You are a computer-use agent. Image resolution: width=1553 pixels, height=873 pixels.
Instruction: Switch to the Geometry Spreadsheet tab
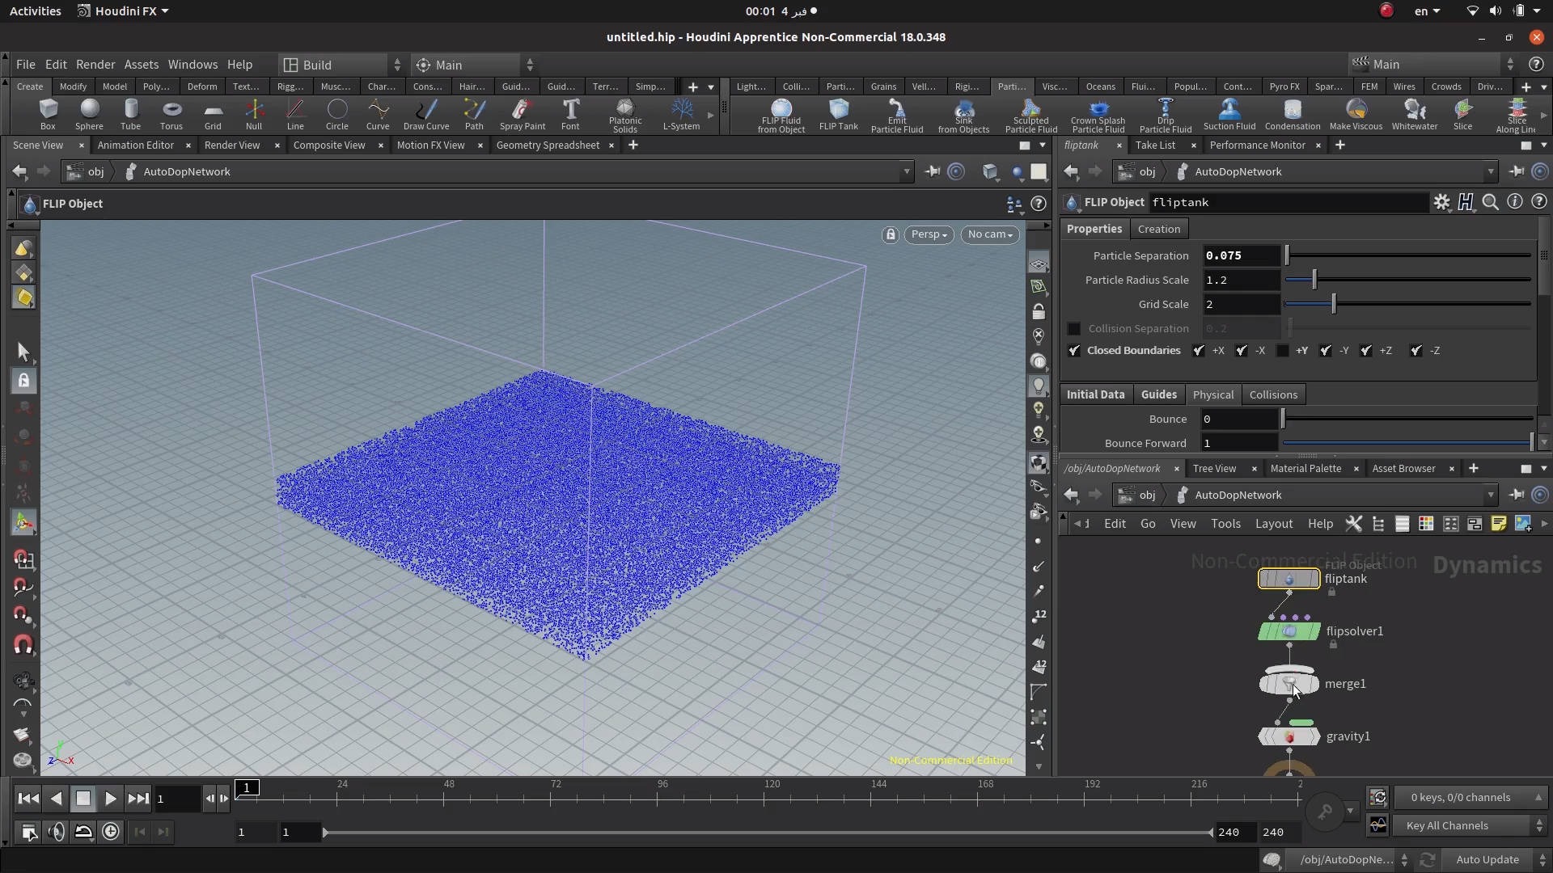click(x=548, y=145)
